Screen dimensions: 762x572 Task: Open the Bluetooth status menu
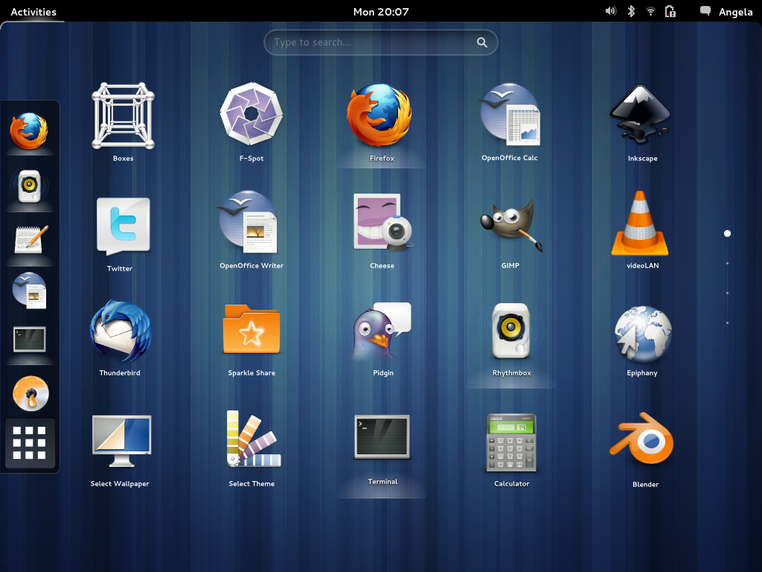coord(631,11)
